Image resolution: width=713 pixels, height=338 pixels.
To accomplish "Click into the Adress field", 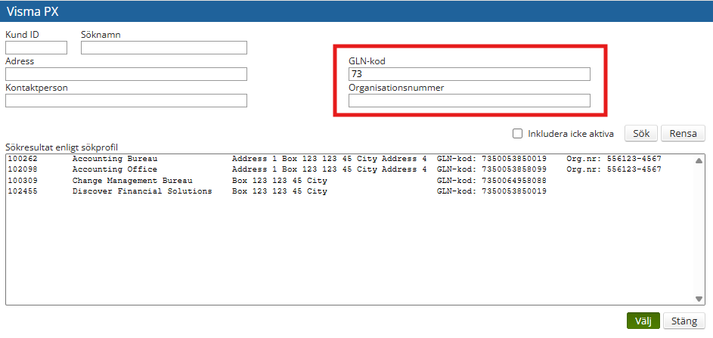I will click(126, 74).
